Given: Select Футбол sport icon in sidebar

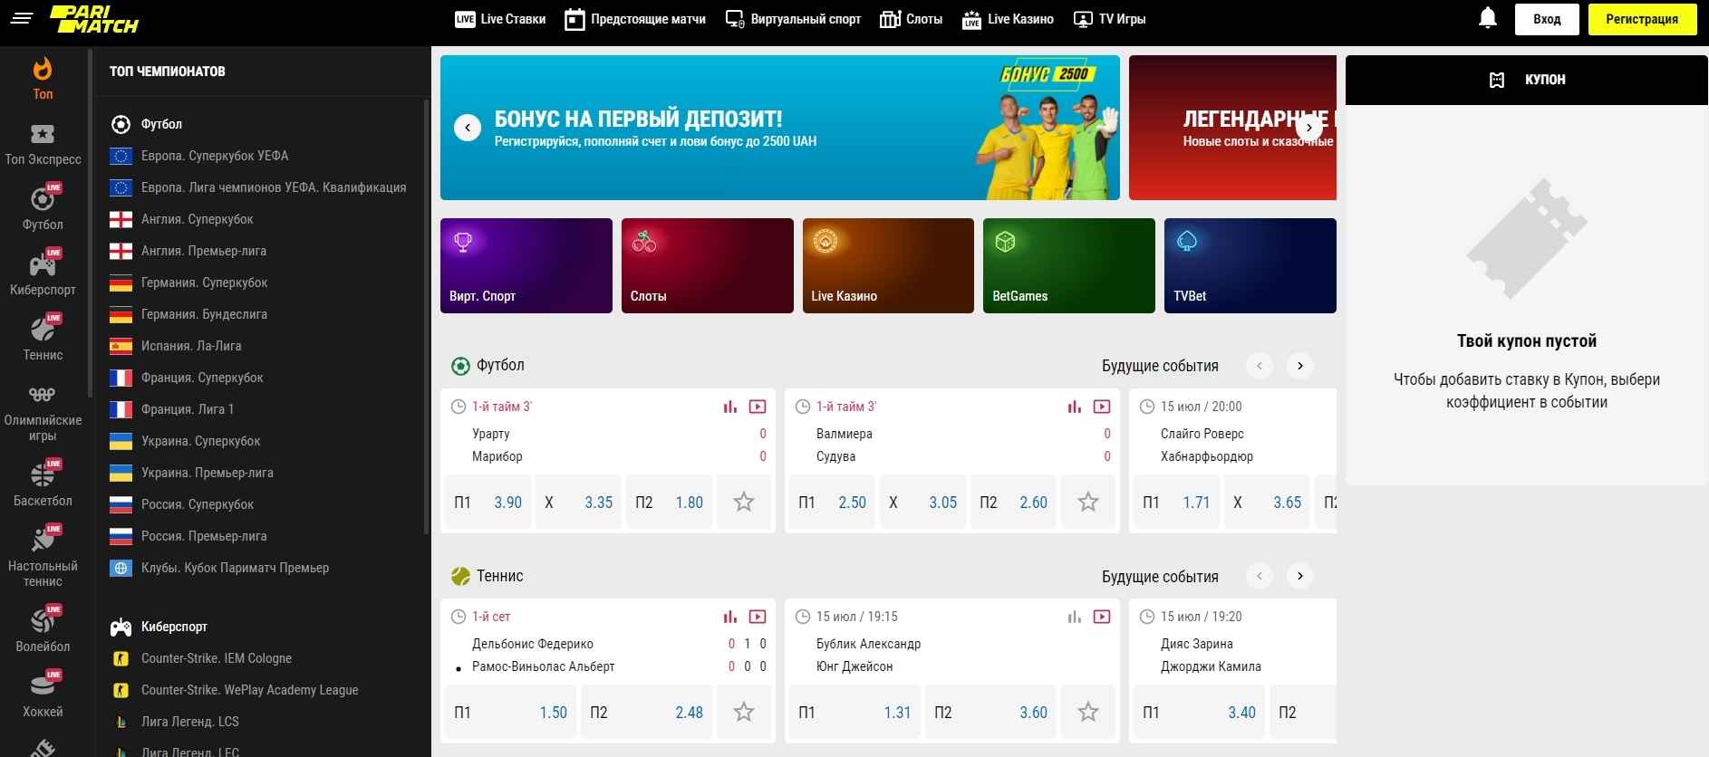Looking at the screenshot, I should (x=43, y=198).
